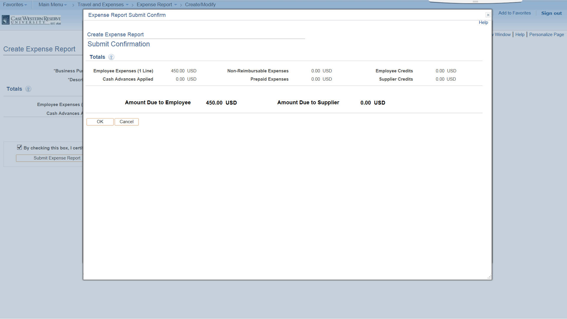The image size is (567, 319).
Task: Open the Main Menu dropdown
Action: 52,4
